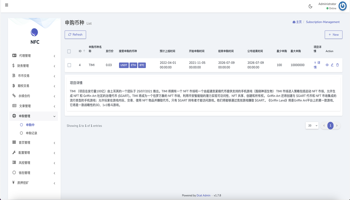Select page 1 pagination button
This screenshot has width=350, height=200.
[x=330, y=125]
